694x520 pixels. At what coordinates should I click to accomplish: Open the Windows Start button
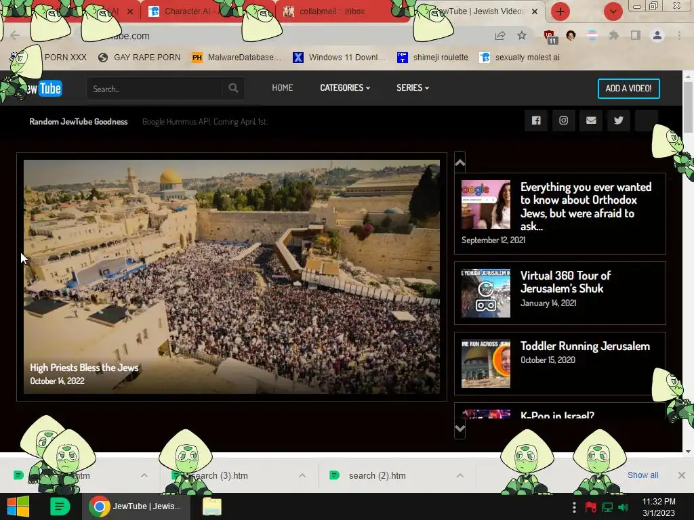[18, 506]
